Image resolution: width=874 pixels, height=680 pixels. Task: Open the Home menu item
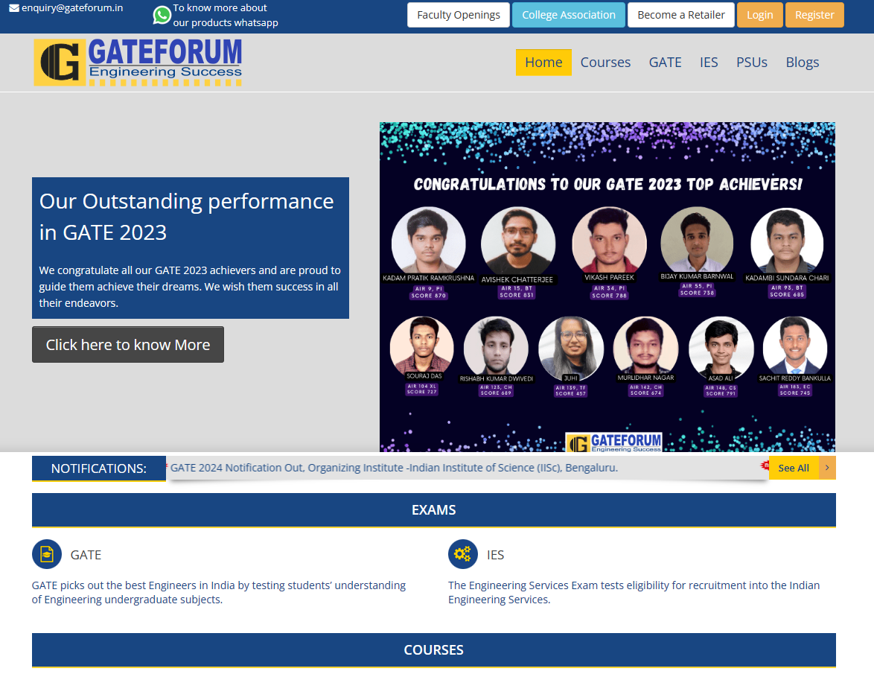pos(543,62)
